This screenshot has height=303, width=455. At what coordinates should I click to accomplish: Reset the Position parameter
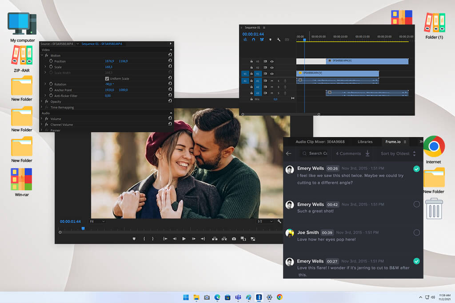tap(170, 60)
